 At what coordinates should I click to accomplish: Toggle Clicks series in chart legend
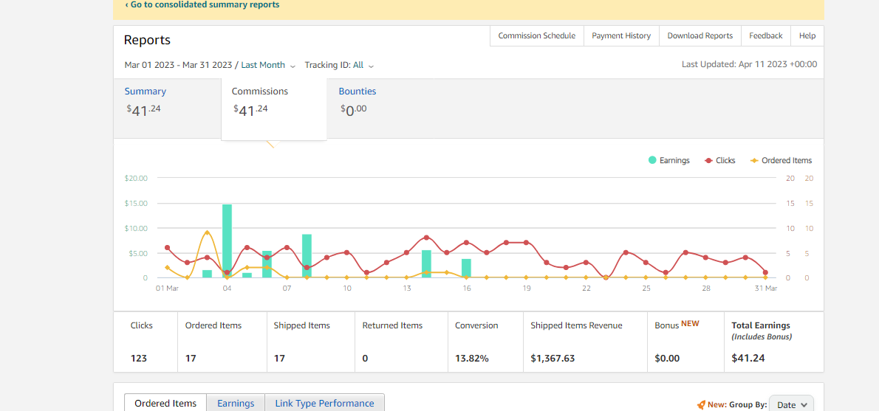tap(719, 160)
